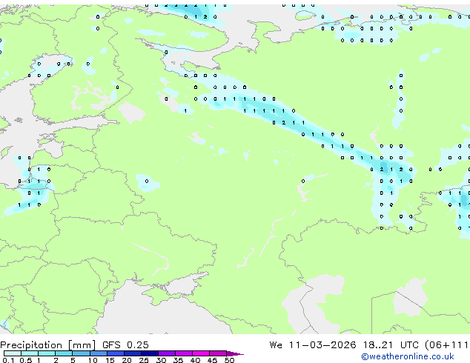Click legend tick label "25"
Screen dimensions: 470x363
[x=144, y=360]
